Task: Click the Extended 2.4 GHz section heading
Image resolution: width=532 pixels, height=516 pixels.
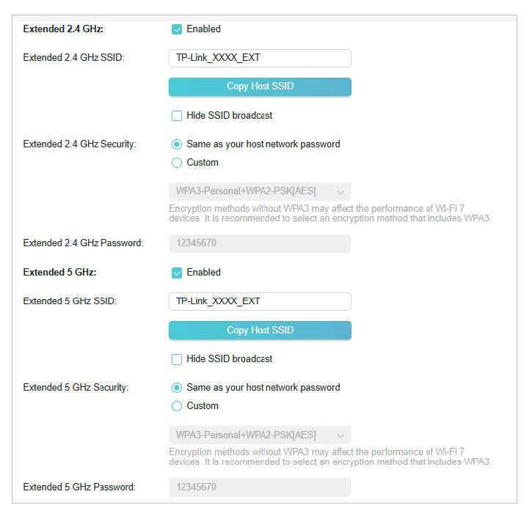Action: pos(63,29)
